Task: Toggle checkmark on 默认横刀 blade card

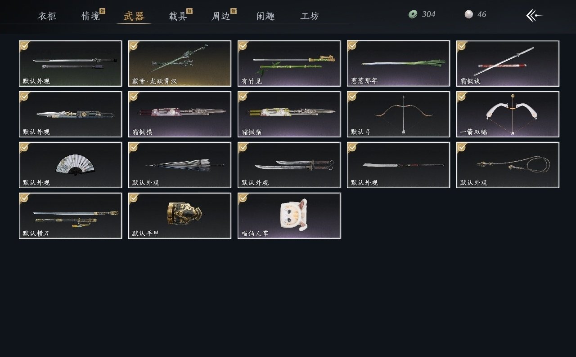Action: coord(25,198)
